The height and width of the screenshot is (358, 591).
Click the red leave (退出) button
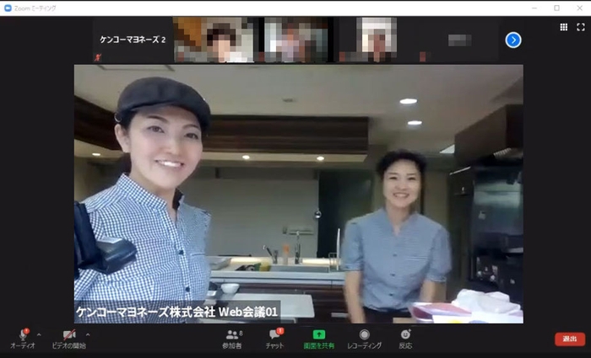(x=569, y=339)
